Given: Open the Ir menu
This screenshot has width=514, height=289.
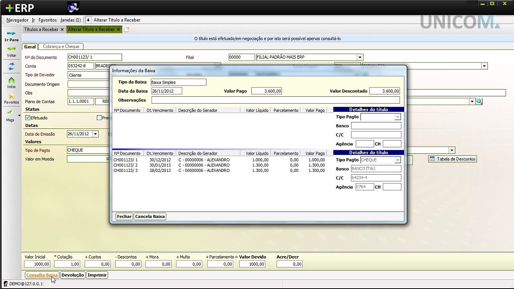Looking at the screenshot, I should point(33,20).
